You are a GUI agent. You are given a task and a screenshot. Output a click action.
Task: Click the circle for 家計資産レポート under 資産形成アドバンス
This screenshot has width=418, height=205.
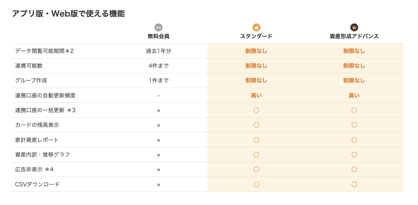pyautogui.click(x=354, y=140)
